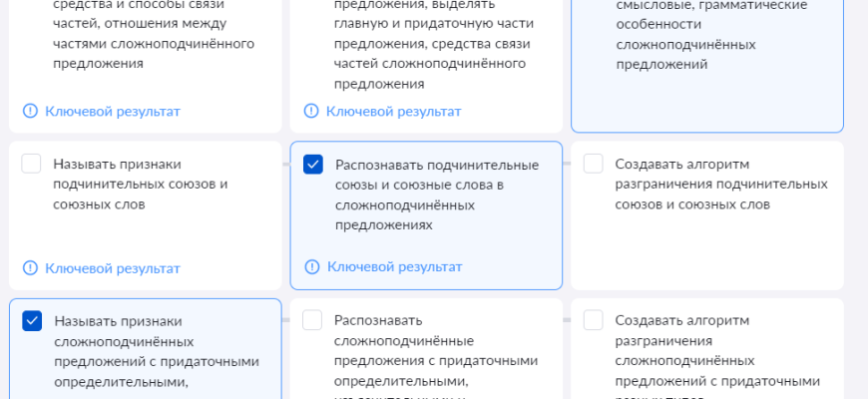Image resolution: width=868 pixels, height=399 pixels.
Task: Check 'Создавать алгоритм разграничения подчинительных союзов' checkbox
Action: [x=594, y=165]
